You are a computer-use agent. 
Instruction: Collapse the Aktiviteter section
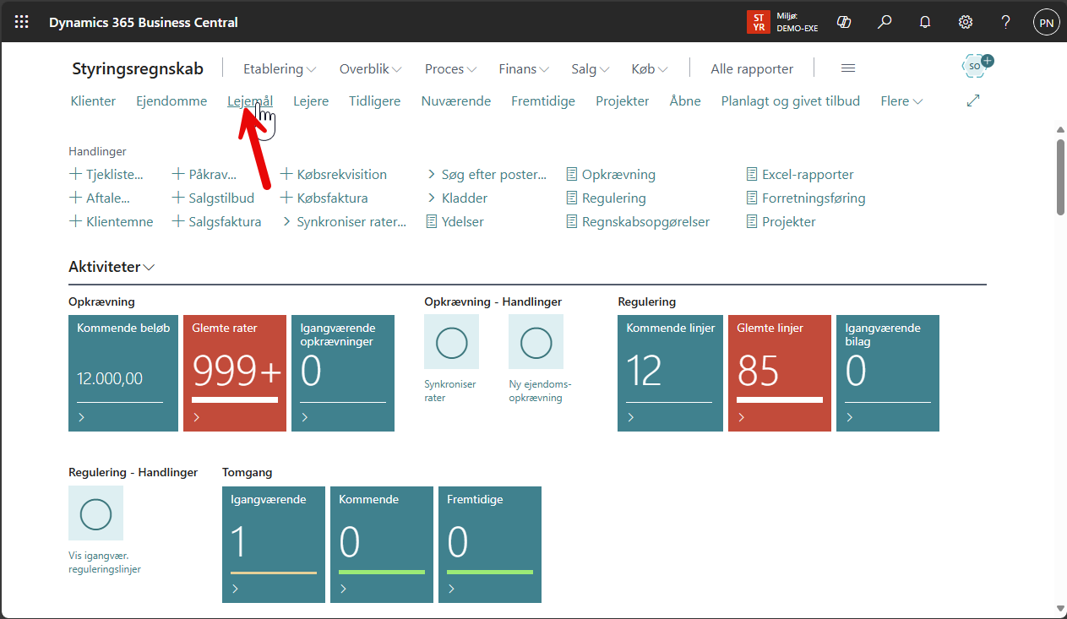coord(112,267)
